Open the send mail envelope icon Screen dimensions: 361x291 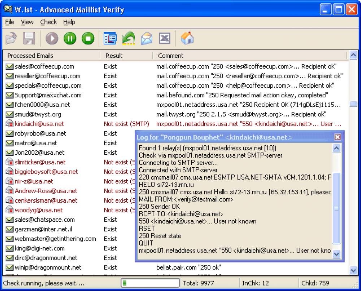[146, 38]
